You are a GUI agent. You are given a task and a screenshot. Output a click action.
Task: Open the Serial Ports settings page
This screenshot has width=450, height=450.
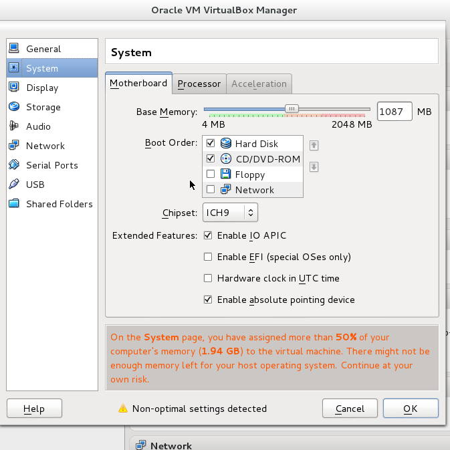pos(52,165)
